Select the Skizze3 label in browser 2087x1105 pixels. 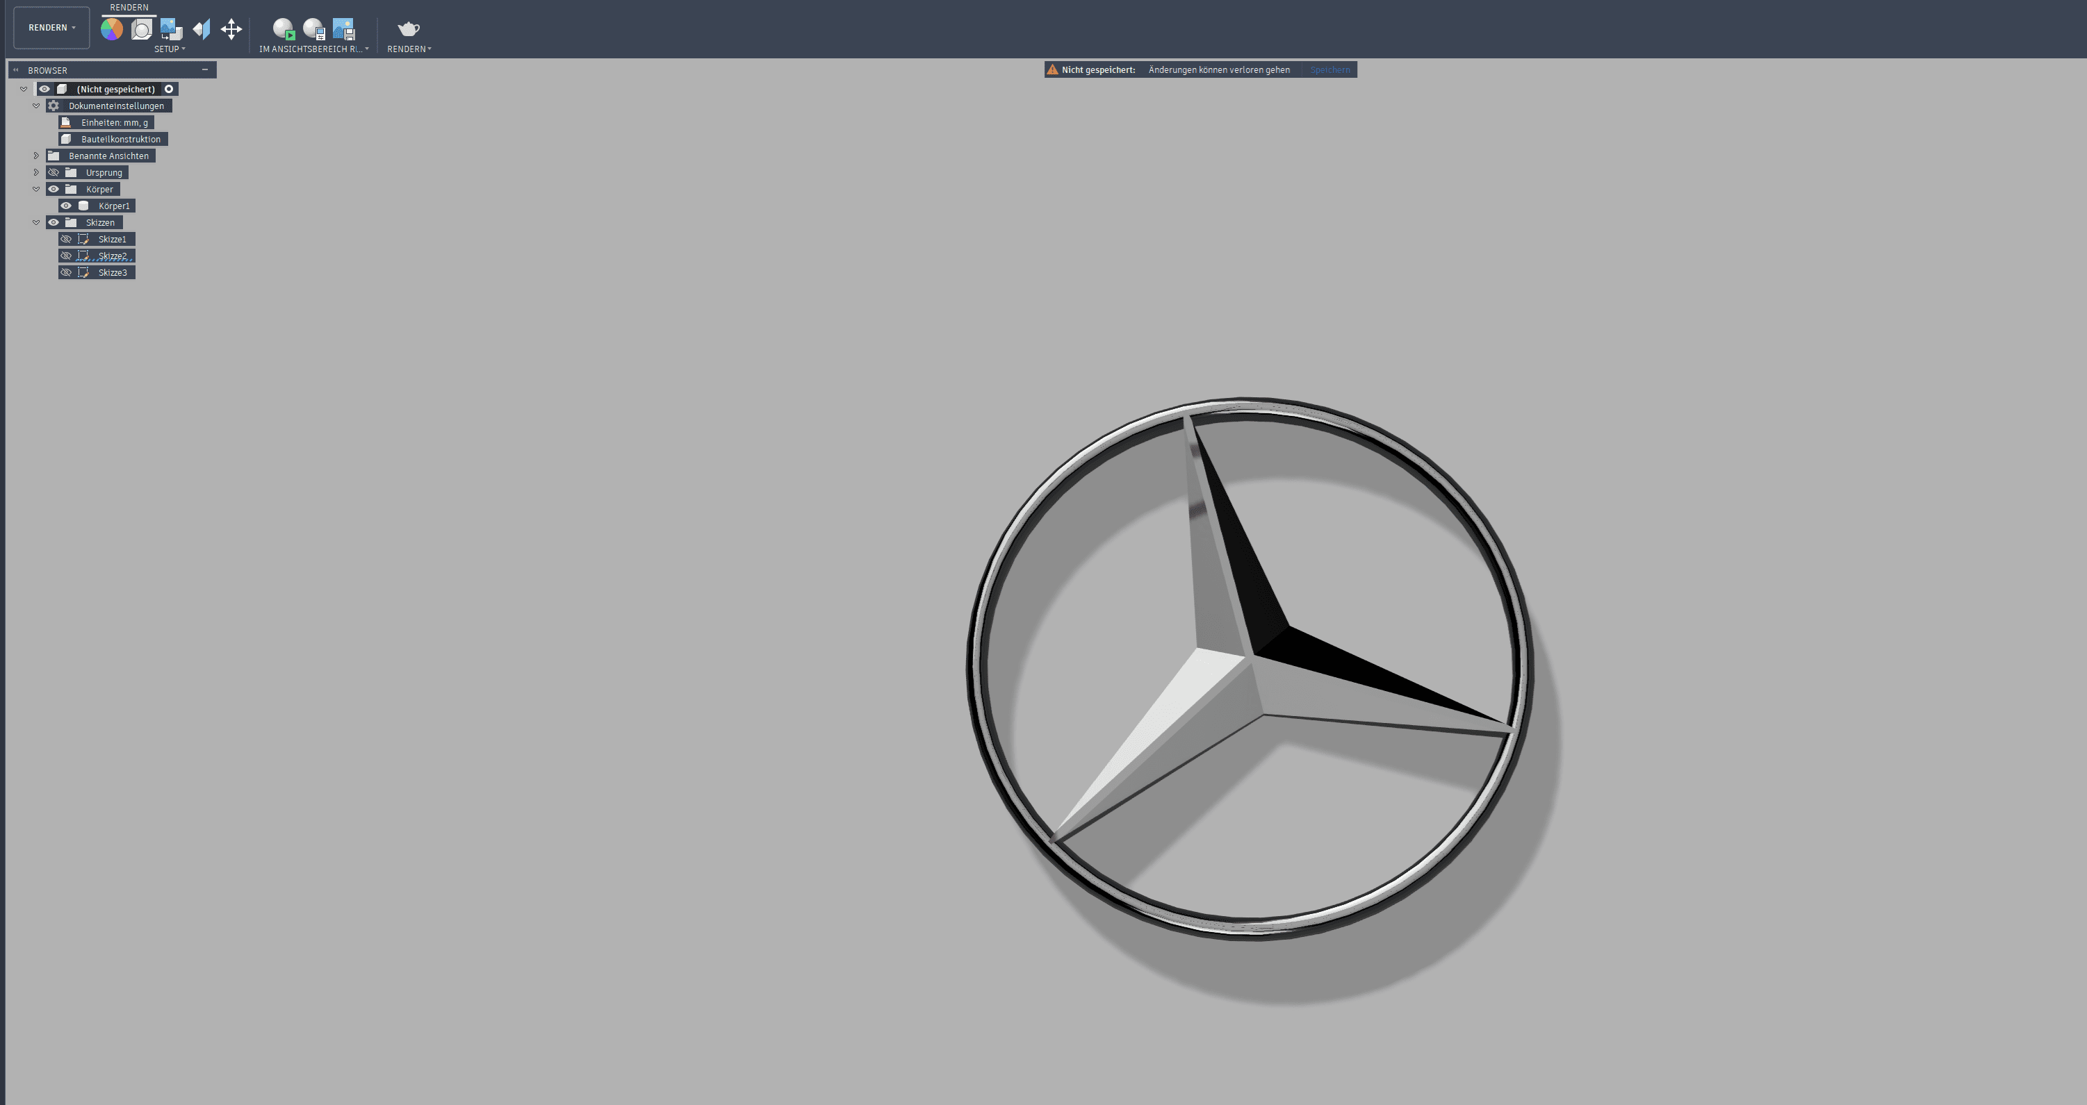[x=113, y=273]
